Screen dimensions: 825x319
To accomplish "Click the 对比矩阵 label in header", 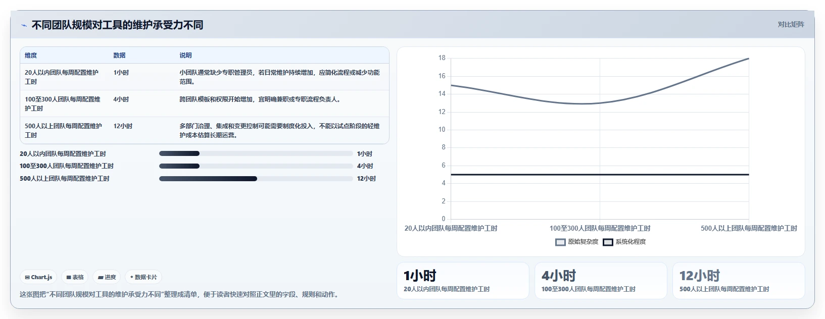I will point(791,24).
